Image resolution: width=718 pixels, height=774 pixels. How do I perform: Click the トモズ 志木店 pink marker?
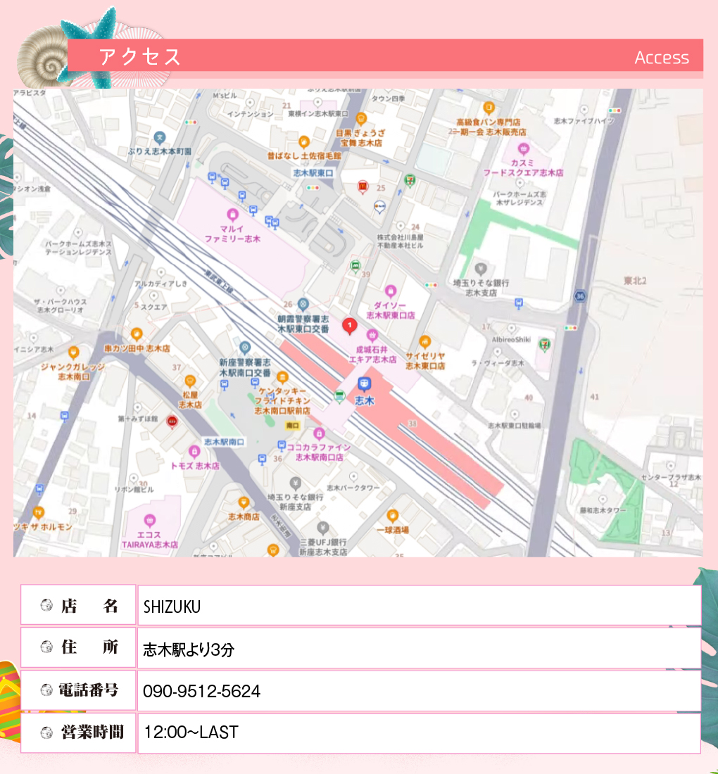tap(195, 451)
